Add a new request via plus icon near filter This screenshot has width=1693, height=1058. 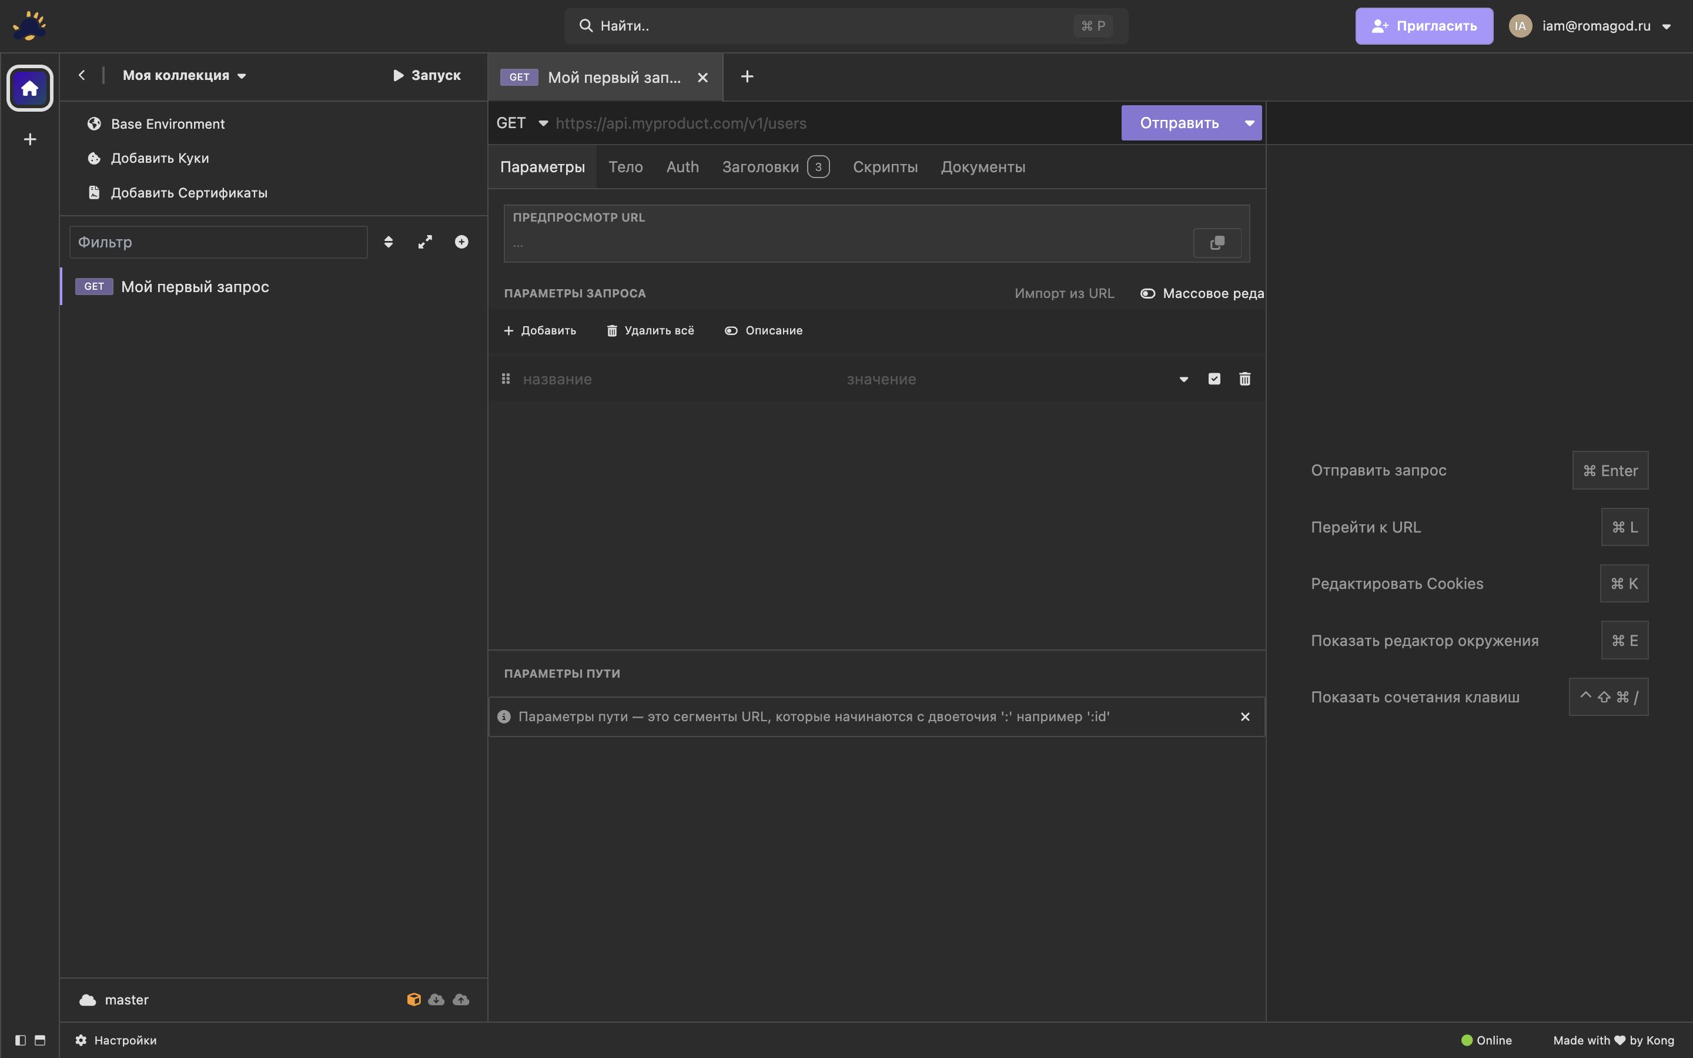(461, 242)
